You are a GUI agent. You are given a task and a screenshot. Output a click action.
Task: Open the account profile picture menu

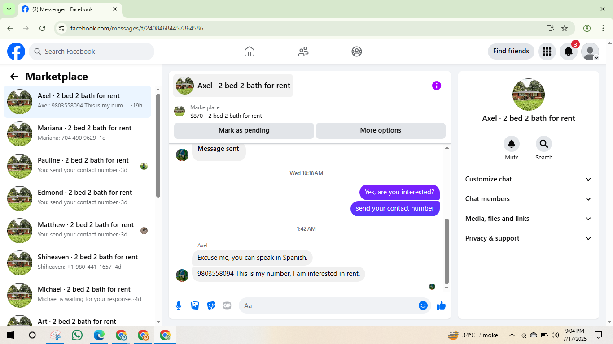coord(590,52)
